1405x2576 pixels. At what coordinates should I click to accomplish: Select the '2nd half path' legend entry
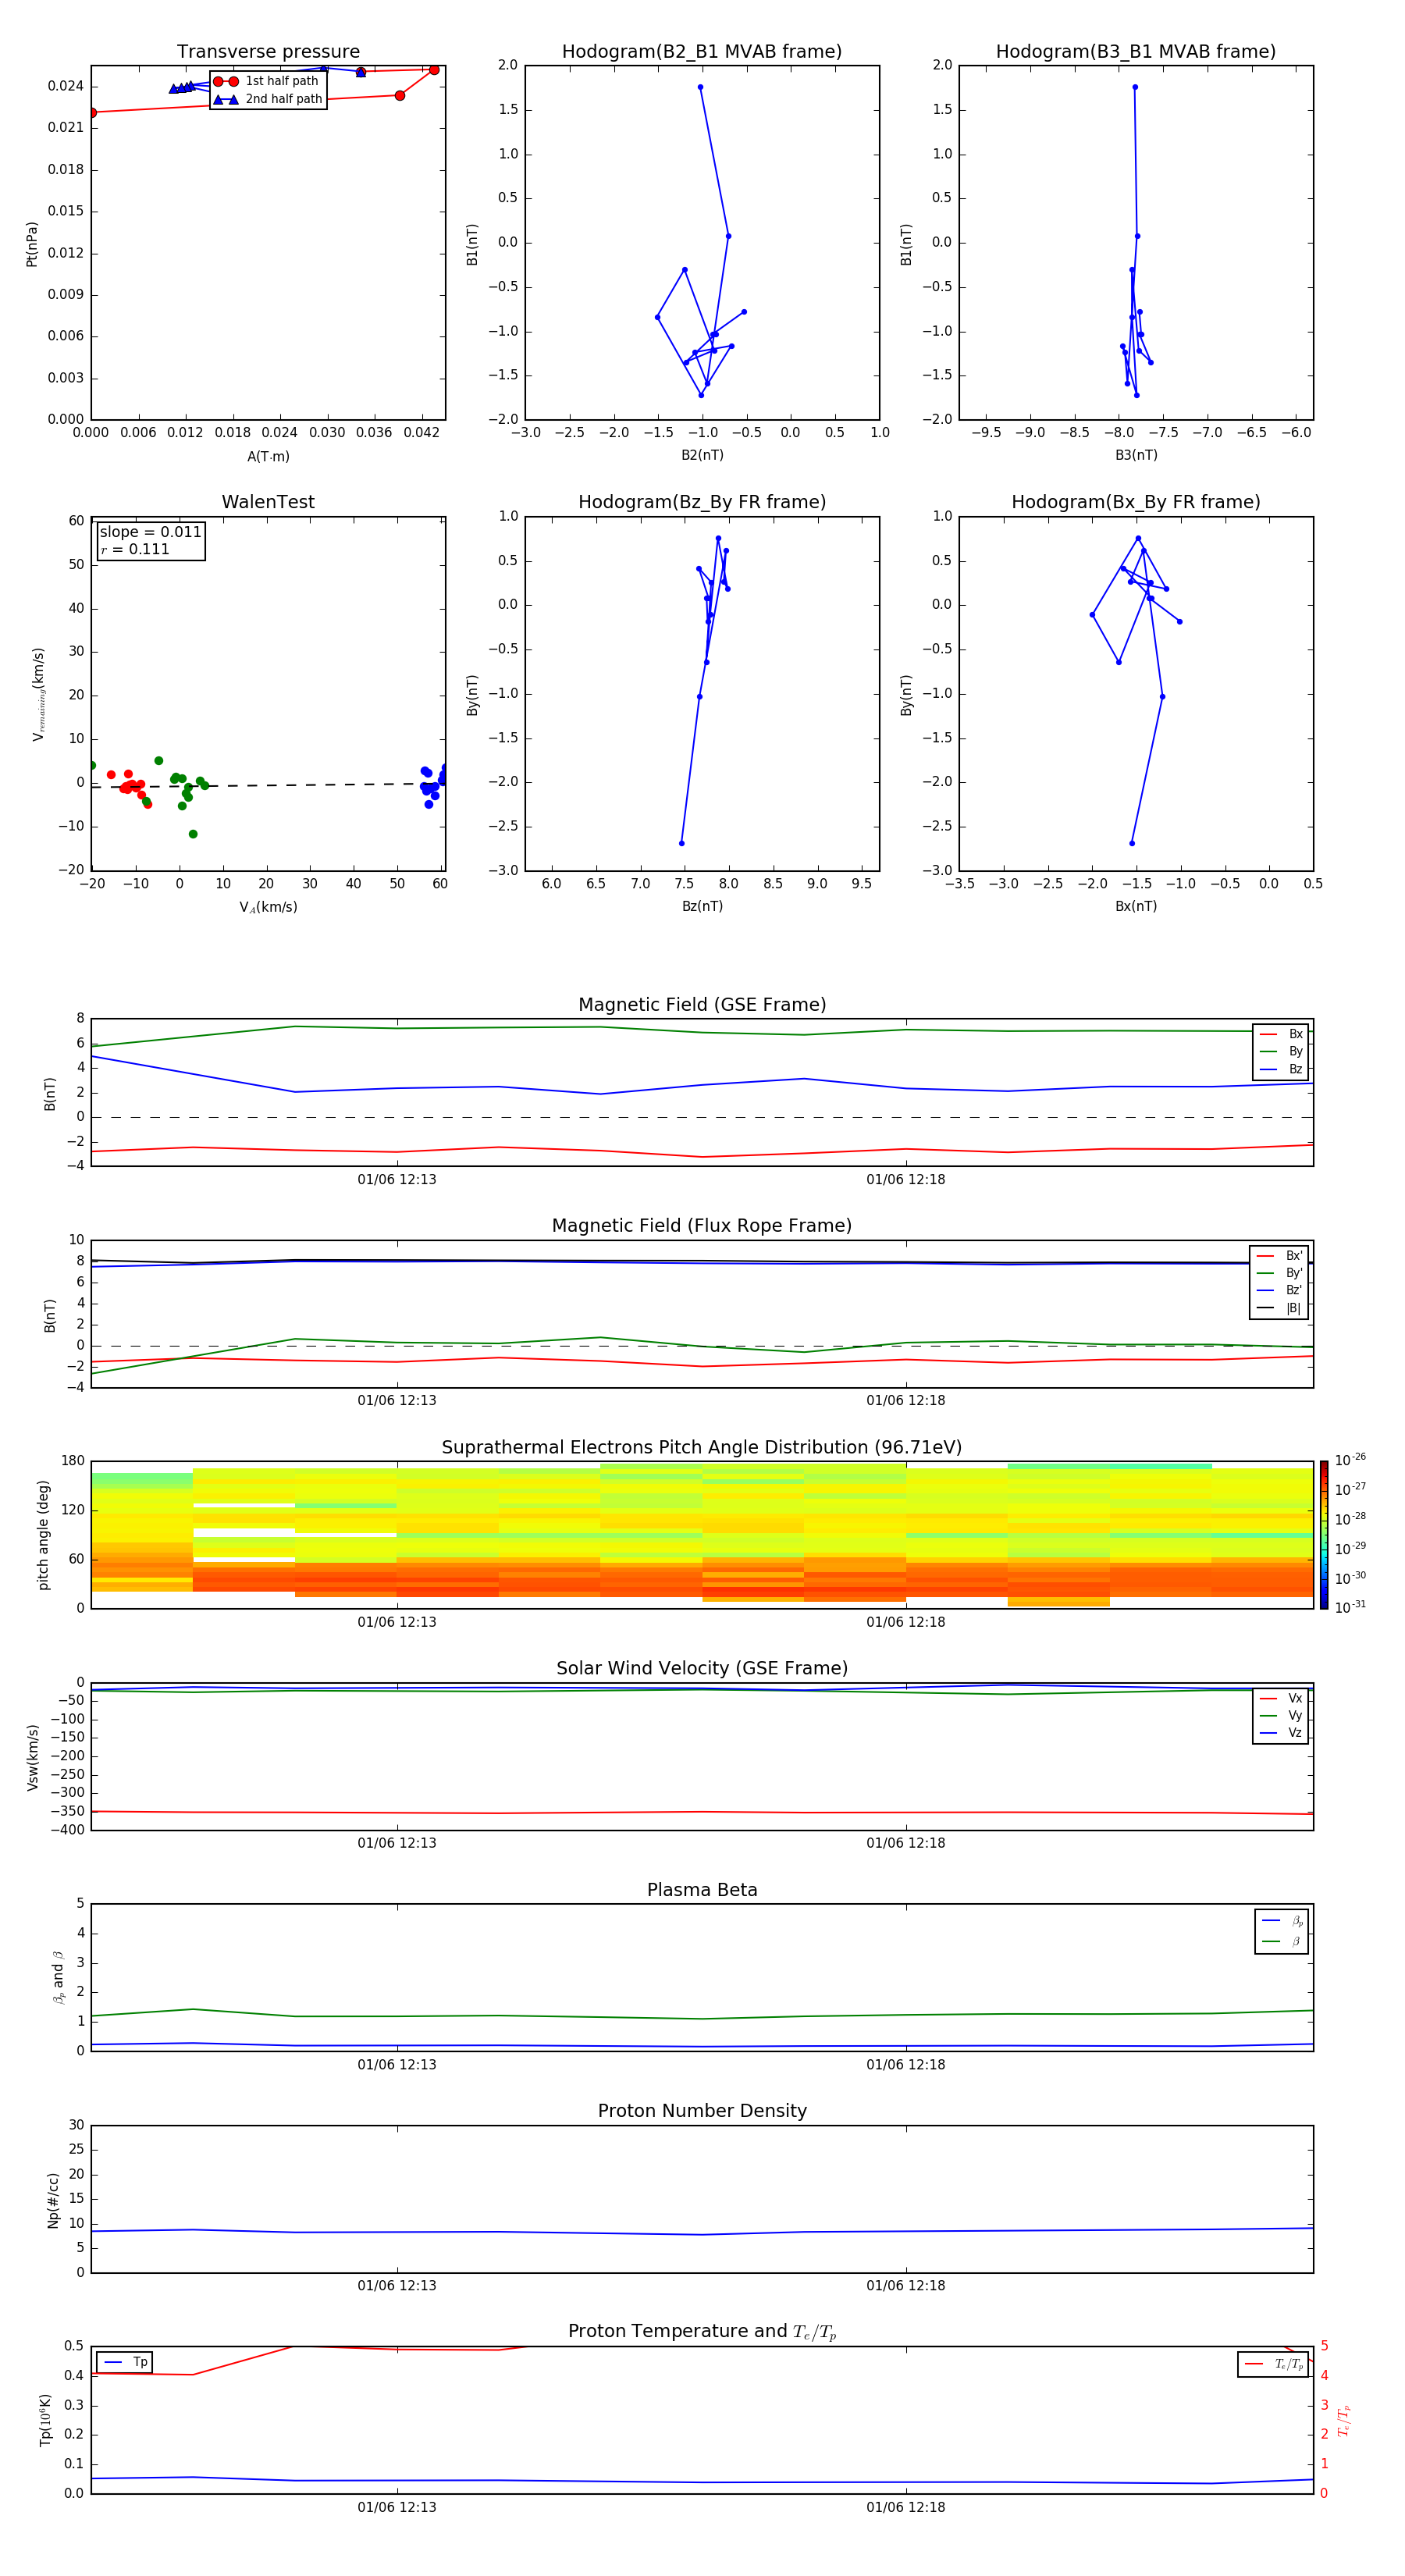(x=268, y=99)
